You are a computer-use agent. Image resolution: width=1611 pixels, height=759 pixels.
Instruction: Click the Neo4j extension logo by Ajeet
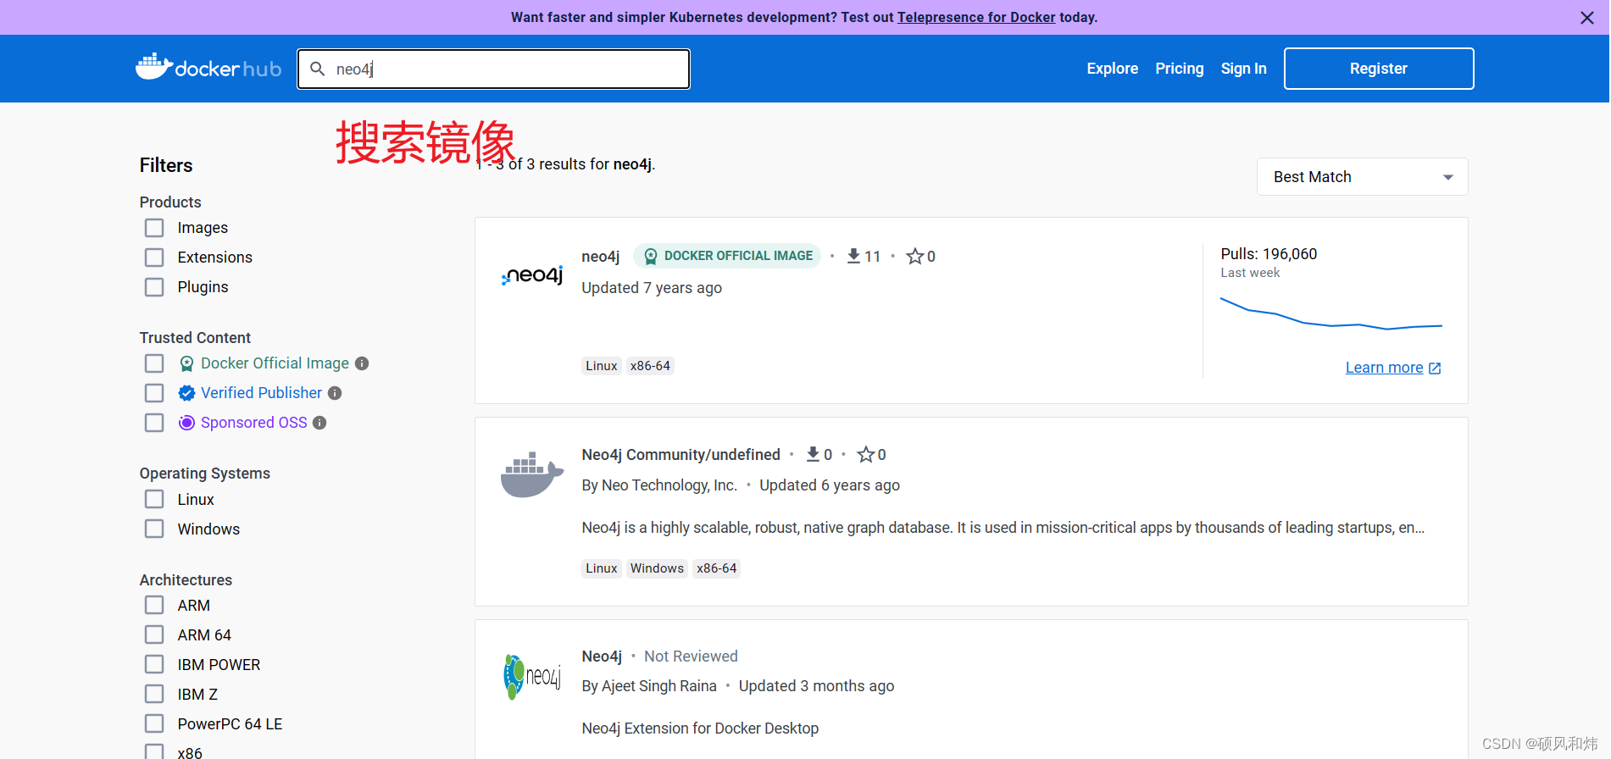pos(532,676)
